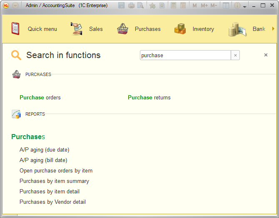
Task: Click the PURCHASES group heading
Action: pyautogui.click(x=38, y=74)
